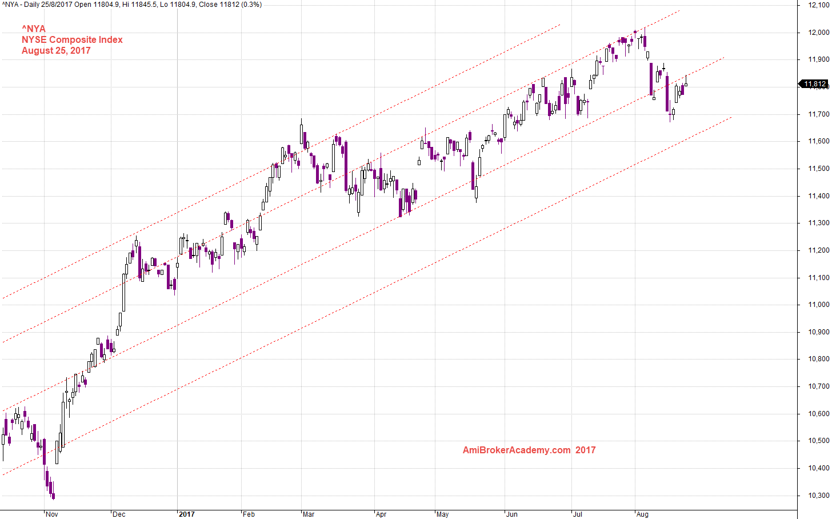Click the 11,000 price axis label
This screenshot has width=832, height=519.
coord(818,305)
